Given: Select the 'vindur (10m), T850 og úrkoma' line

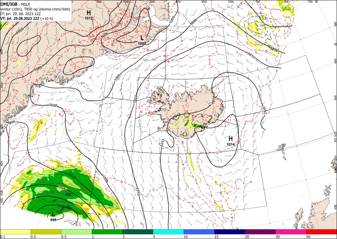Looking at the screenshot, I should (35, 9).
